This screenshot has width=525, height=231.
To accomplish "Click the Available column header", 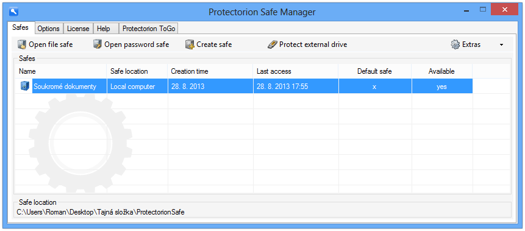I will pyautogui.click(x=442, y=71).
